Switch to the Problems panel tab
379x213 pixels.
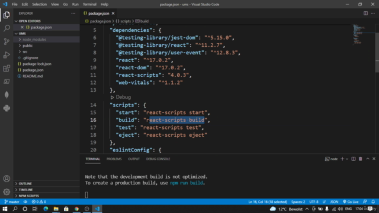pos(114,159)
